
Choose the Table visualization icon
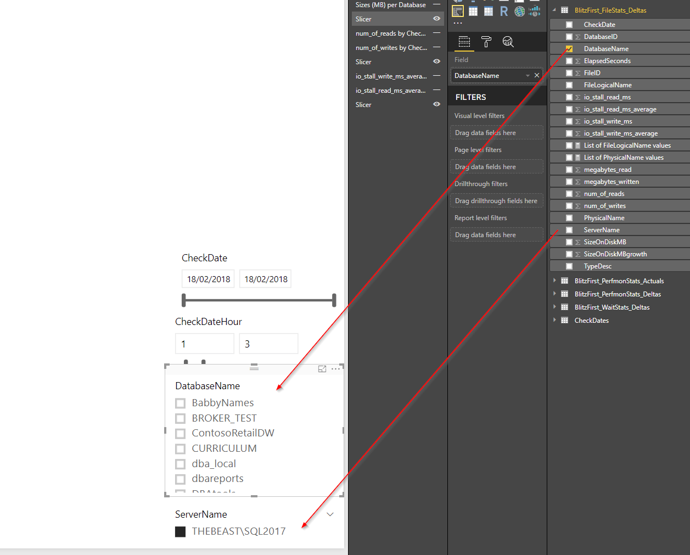(473, 11)
